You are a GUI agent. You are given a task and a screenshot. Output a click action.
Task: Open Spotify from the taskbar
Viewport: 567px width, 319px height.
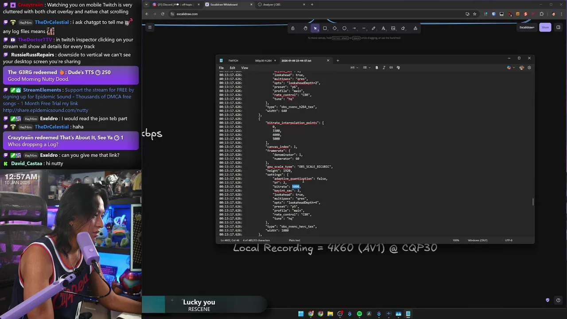pos(359,314)
